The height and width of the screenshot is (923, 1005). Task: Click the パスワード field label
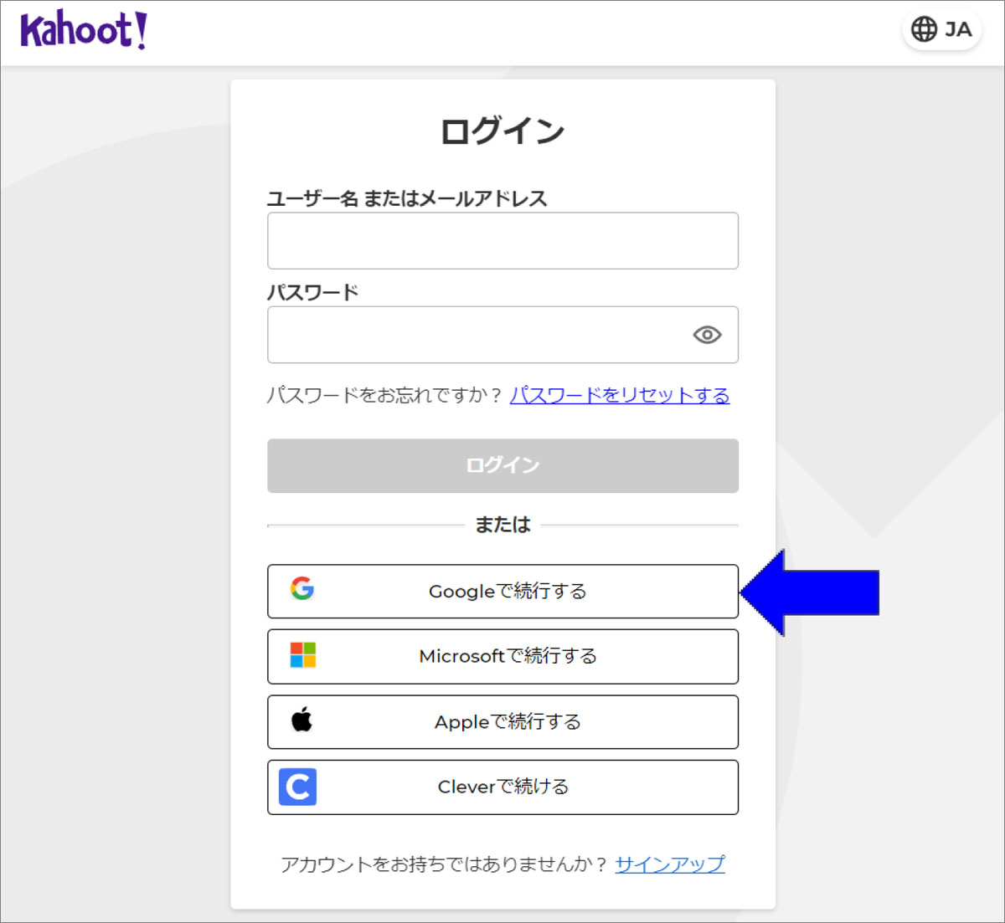[x=312, y=292]
